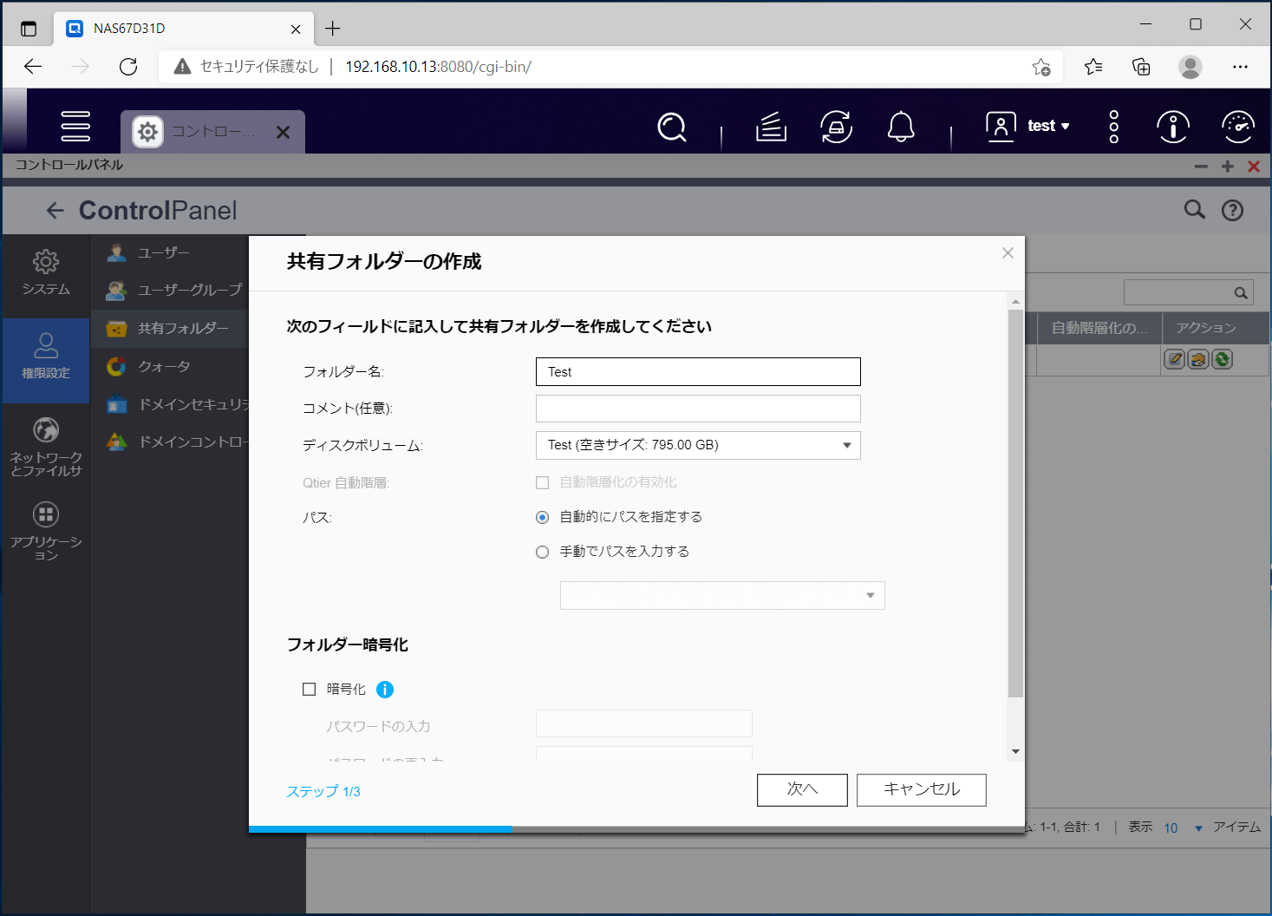Open the three-dot more options icon in QTS bar
The width and height of the screenshot is (1272, 916).
pyautogui.click(x=1114, y=127)
